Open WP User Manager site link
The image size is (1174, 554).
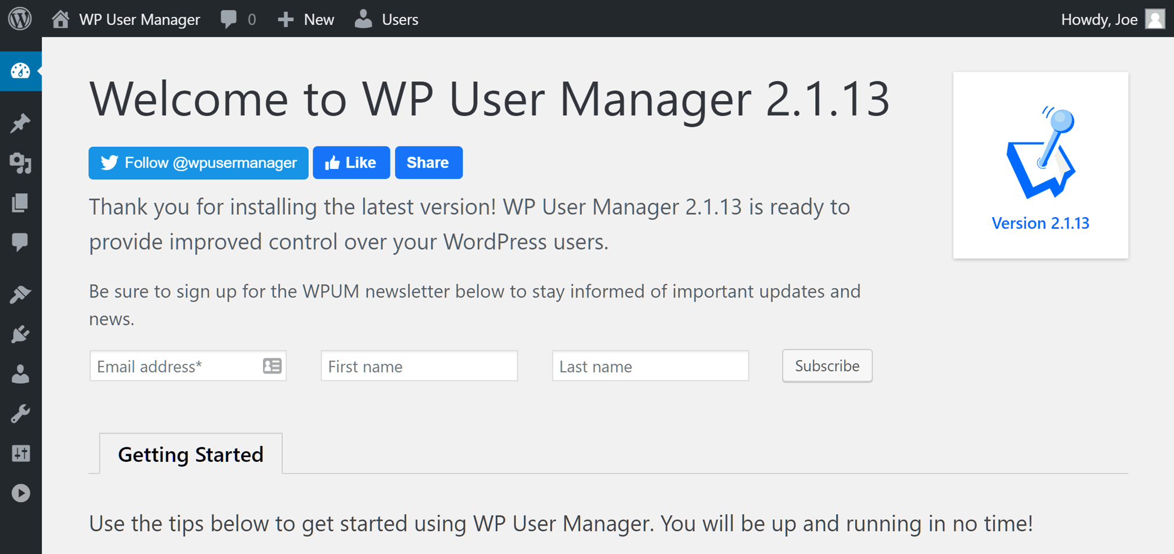139,19
